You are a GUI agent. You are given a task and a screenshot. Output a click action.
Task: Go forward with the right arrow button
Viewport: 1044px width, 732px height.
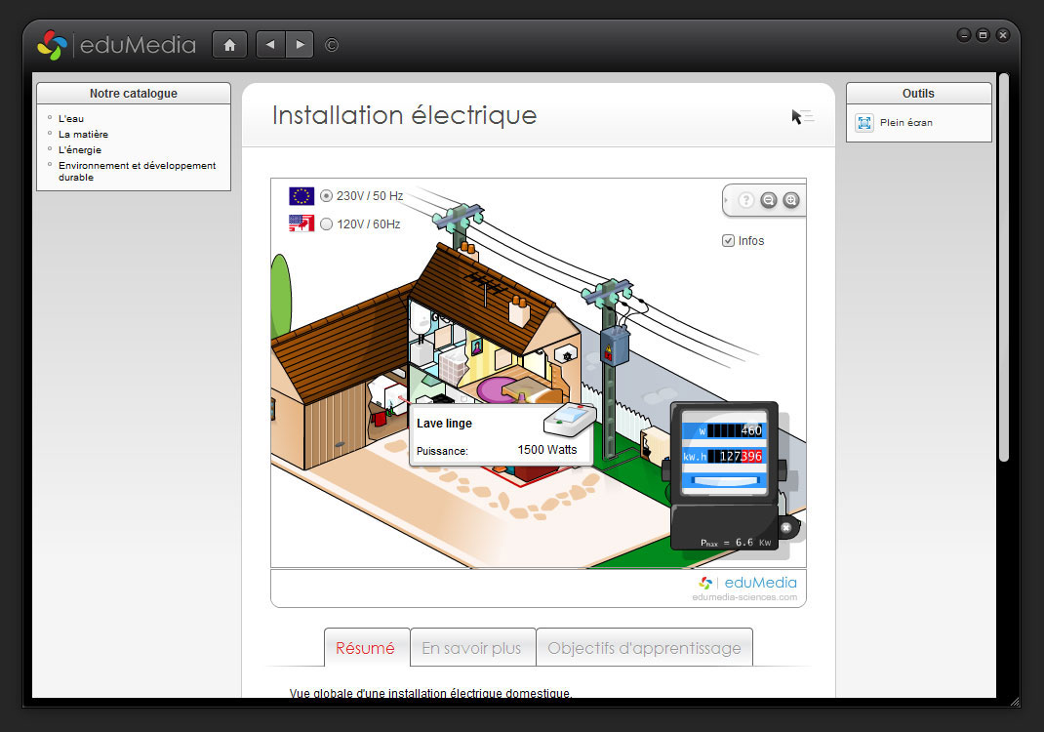(300, 45)
